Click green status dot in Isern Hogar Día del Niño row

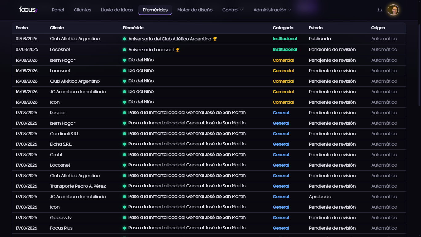click(x=125, y=60)
